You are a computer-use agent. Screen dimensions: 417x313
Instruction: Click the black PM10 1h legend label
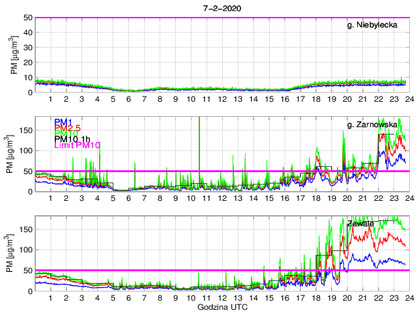tap(72, 139)
